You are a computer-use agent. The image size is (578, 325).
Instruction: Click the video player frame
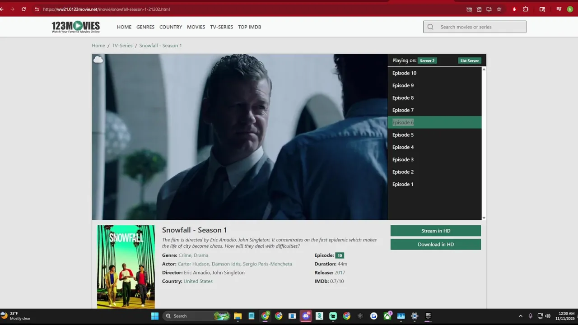[x=240, y=137]
